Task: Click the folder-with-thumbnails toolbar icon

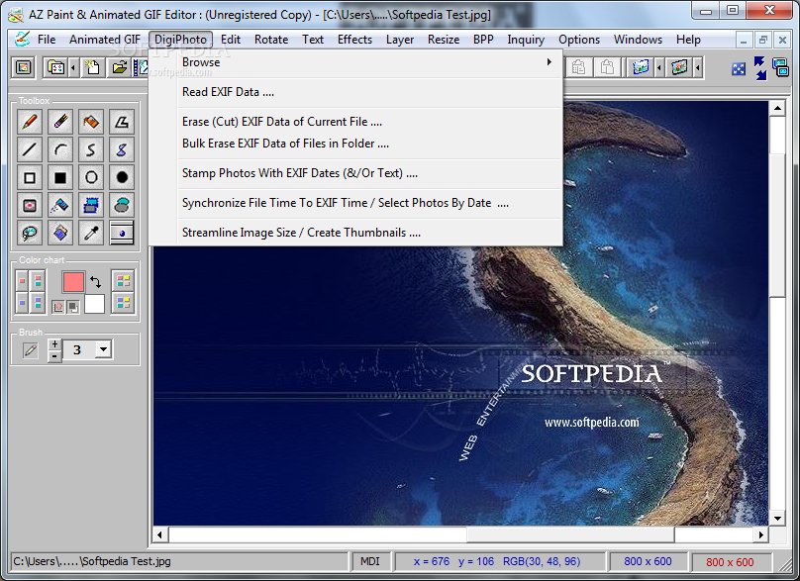Action: click(55, 67)
